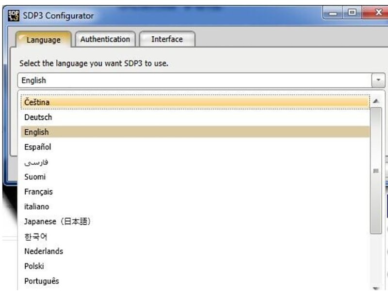The image size is (388, 293).
Task: Select the Persian (فارسی) language entry
Action: (195, 162)
